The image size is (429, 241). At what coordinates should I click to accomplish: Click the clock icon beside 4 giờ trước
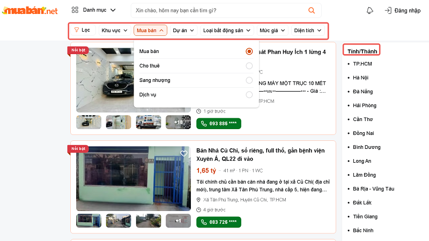pyautogui.click(x=198, y=210)
